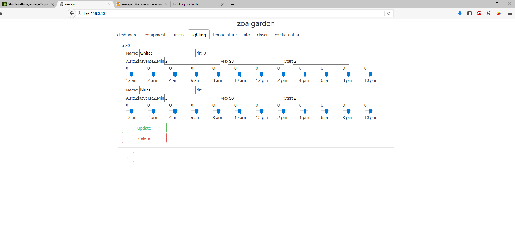Open the browser hamburger menu
This screenshot has height=231, width=515.
pos(510,13)
